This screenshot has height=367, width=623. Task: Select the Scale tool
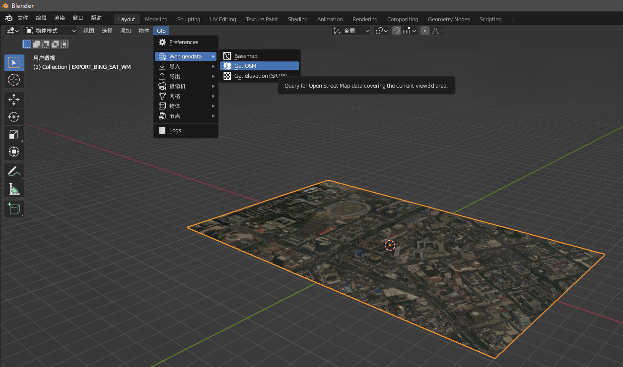pyautogui.click(x=14, y=134)
